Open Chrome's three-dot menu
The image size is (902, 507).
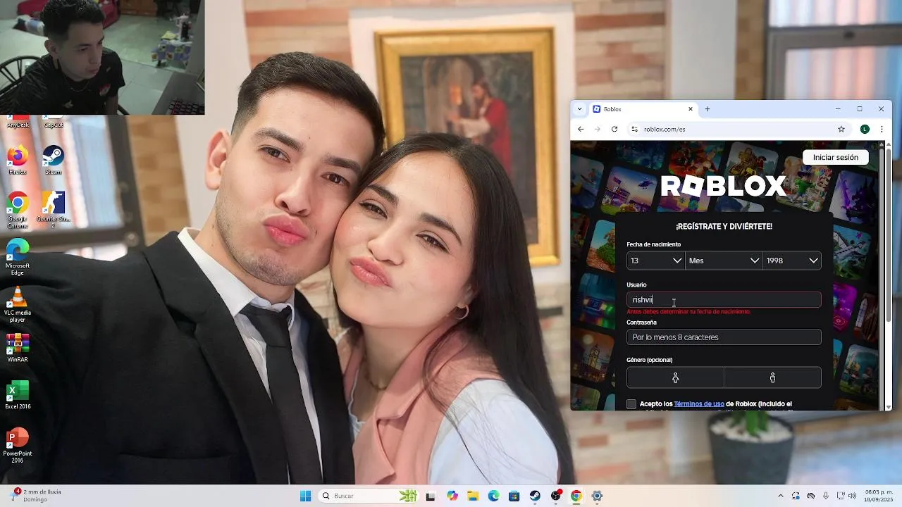point(882,129)
